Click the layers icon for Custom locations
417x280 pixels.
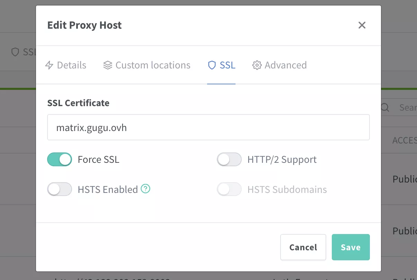pos(108,65)
